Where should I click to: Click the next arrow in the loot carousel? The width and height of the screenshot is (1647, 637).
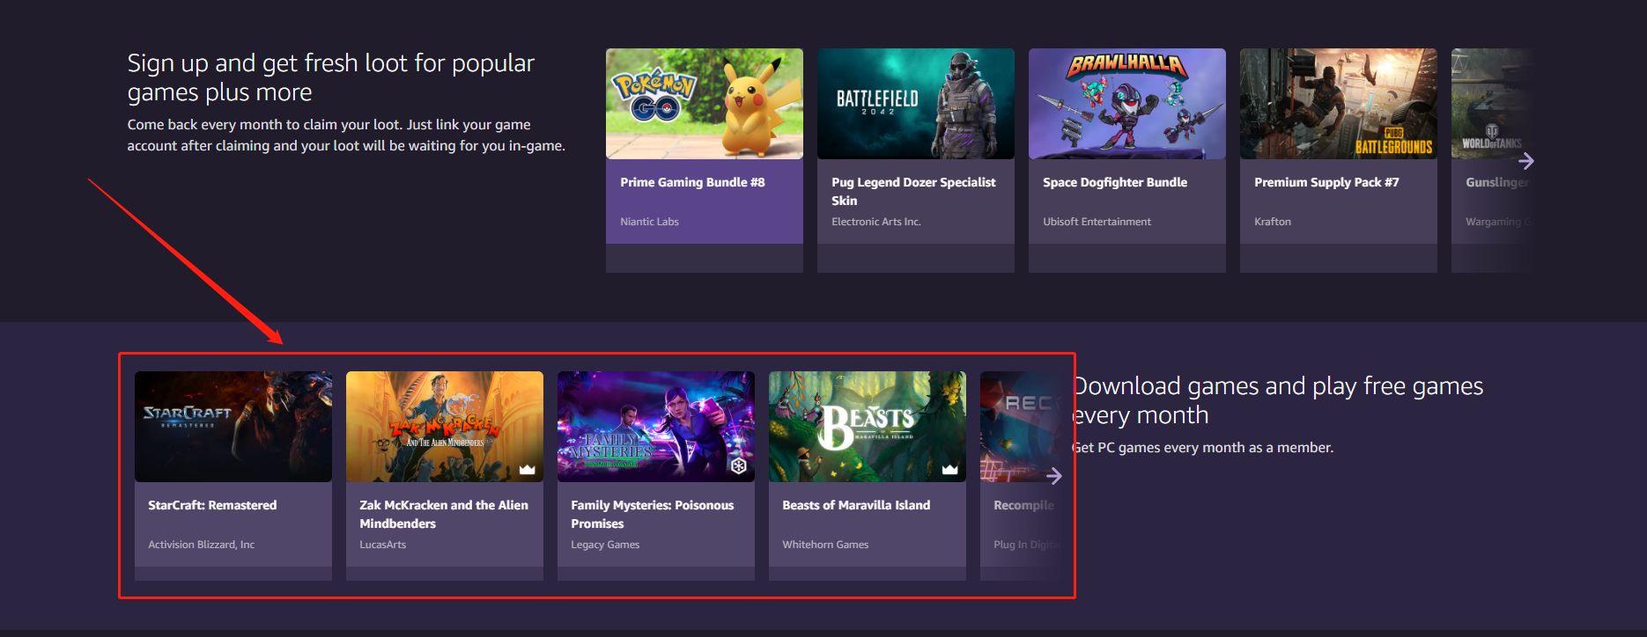[1526, 161]
